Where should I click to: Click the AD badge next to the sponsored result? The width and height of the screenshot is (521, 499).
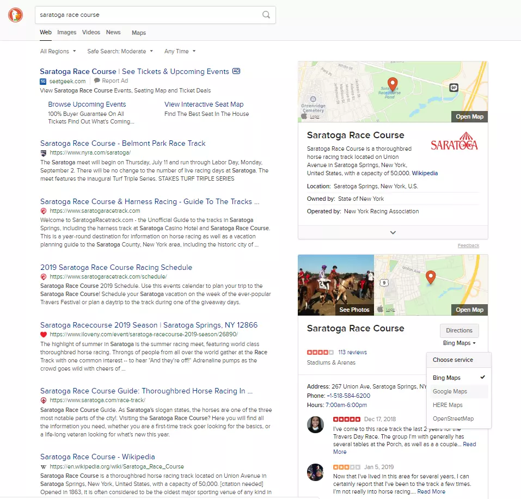(x=236, y=71)
